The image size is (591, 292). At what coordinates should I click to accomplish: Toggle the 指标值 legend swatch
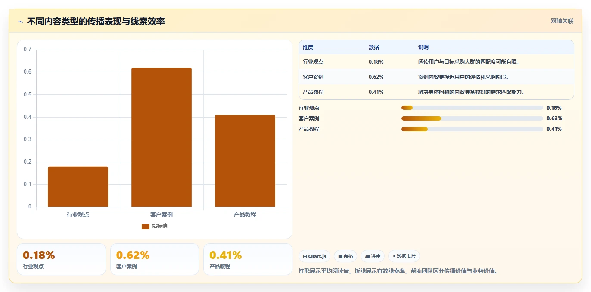146,226
